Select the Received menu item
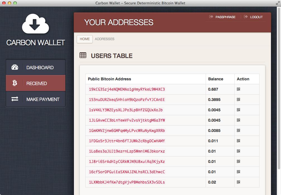Screen dimensions: 281x195 click(36, 83)
